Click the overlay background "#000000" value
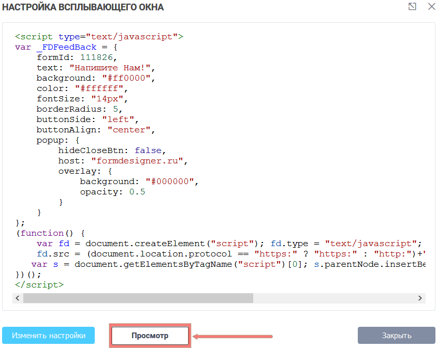This screenshot has height=348, width=437. pos(171,181)
